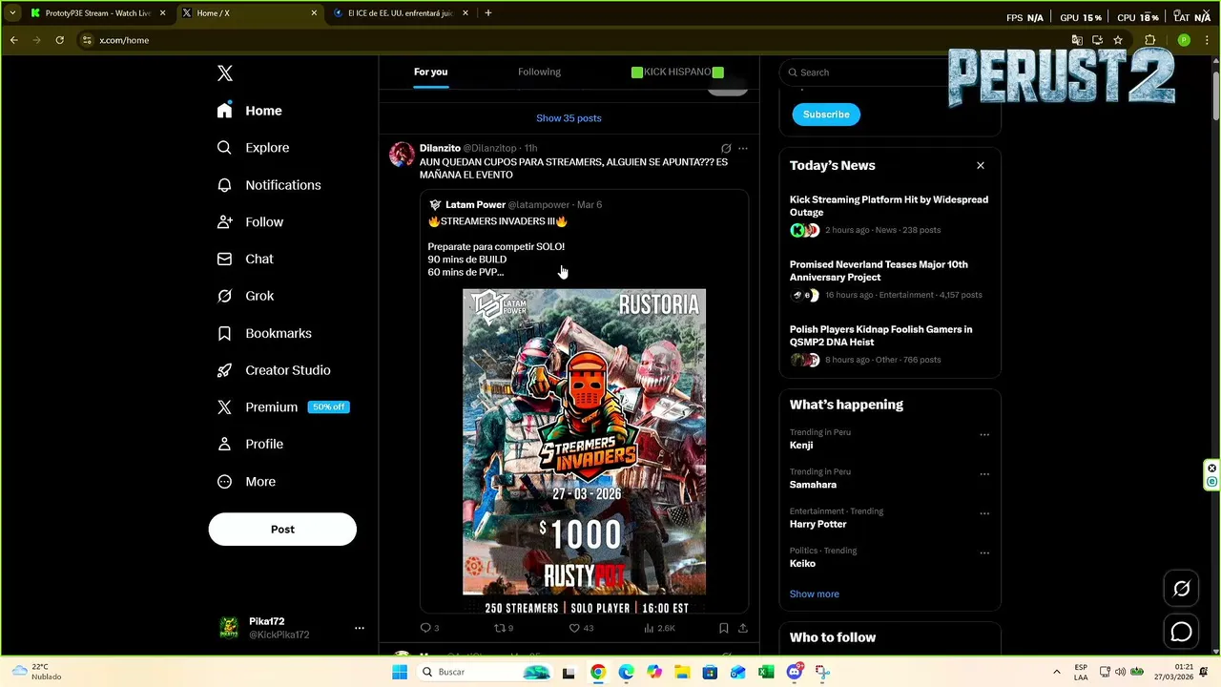The width and height of the screenshot is (1221, 687).
Task: Open Promised Neverland anniversary news
Action: coord(879,271)
